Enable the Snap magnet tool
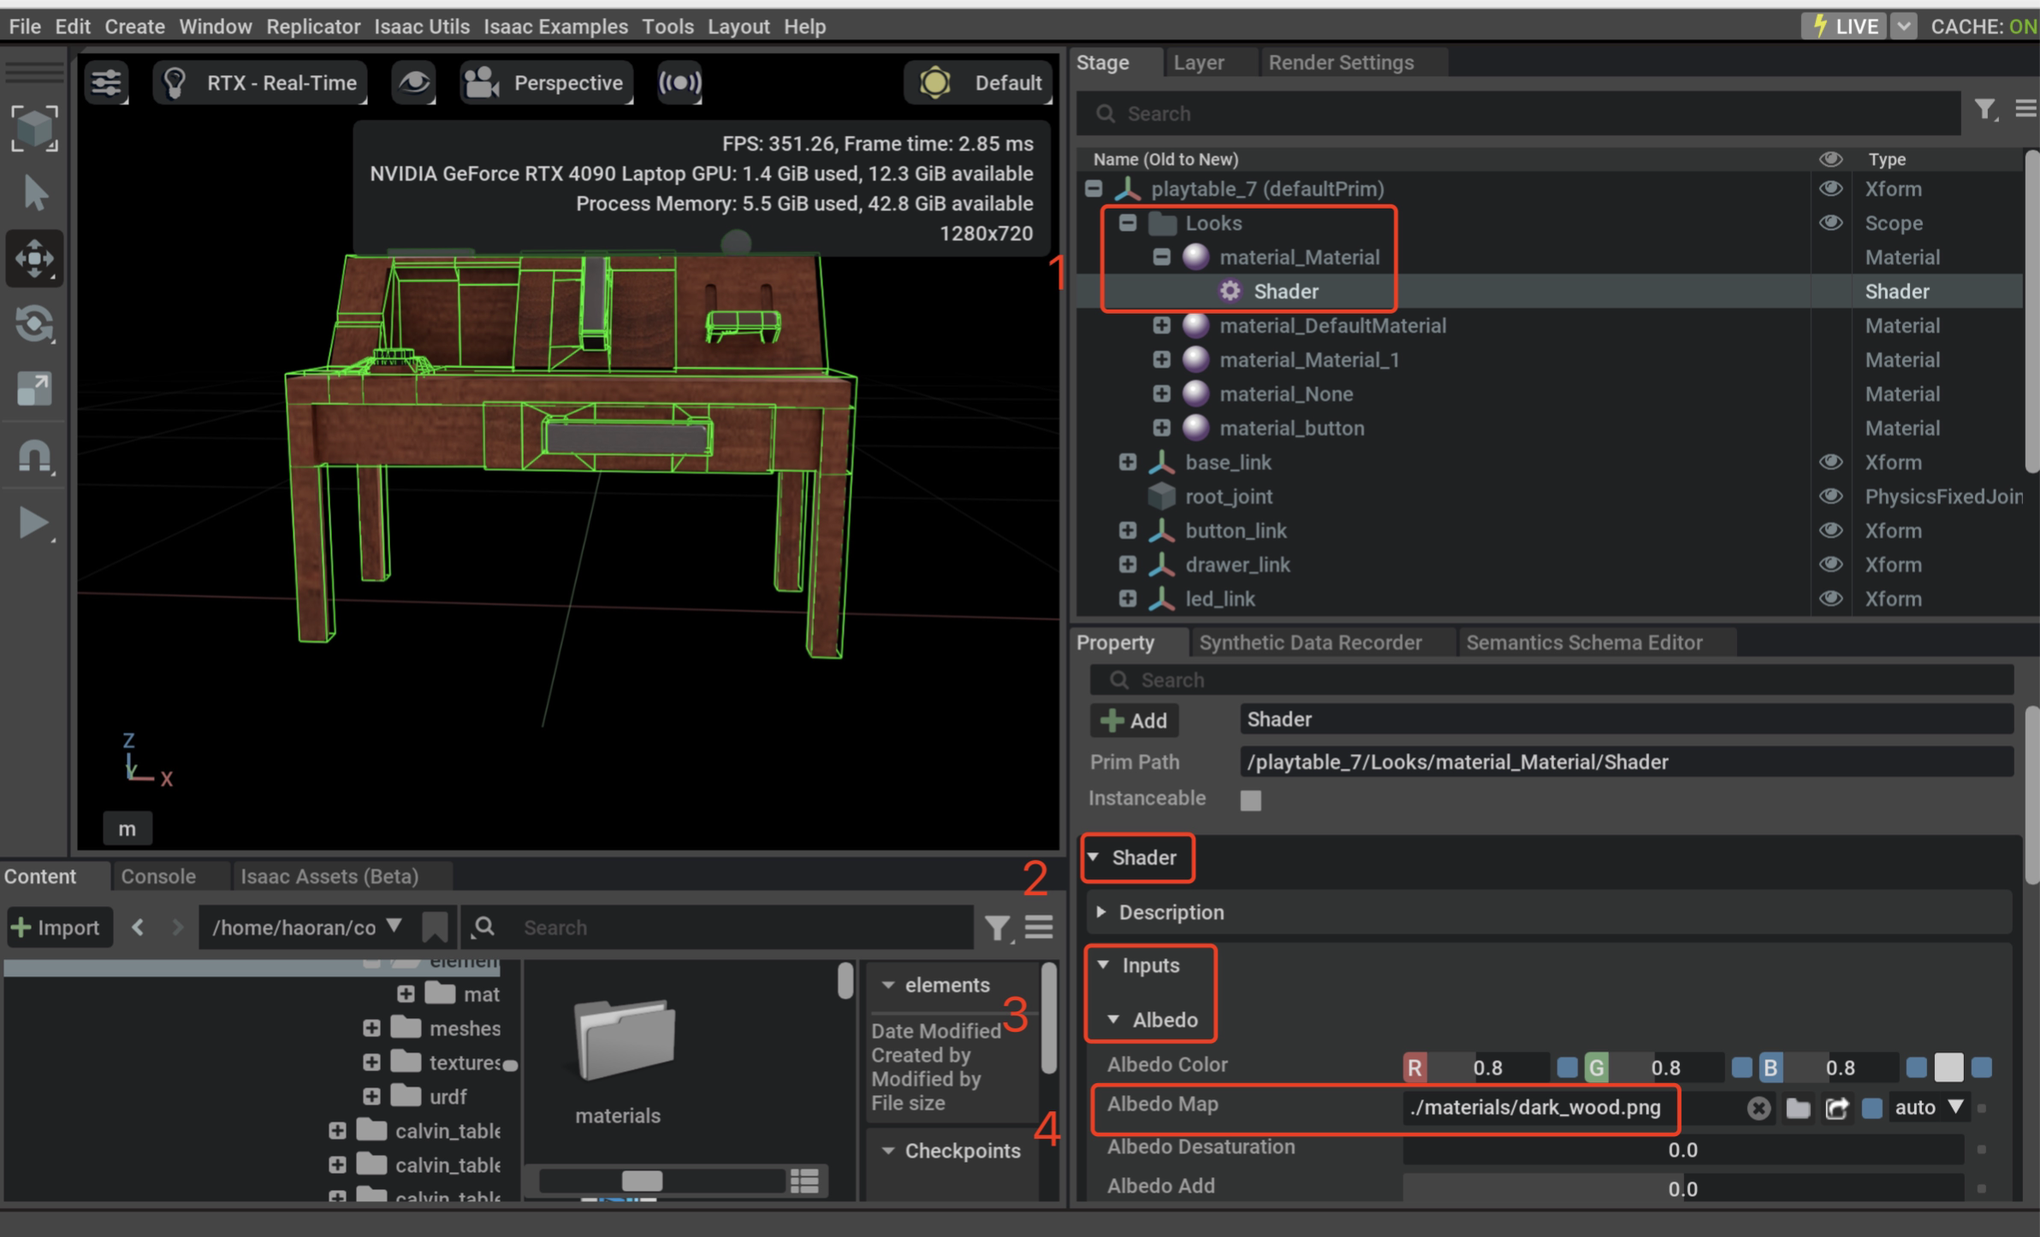The image size is (2040, 1237). pos(34,456)
